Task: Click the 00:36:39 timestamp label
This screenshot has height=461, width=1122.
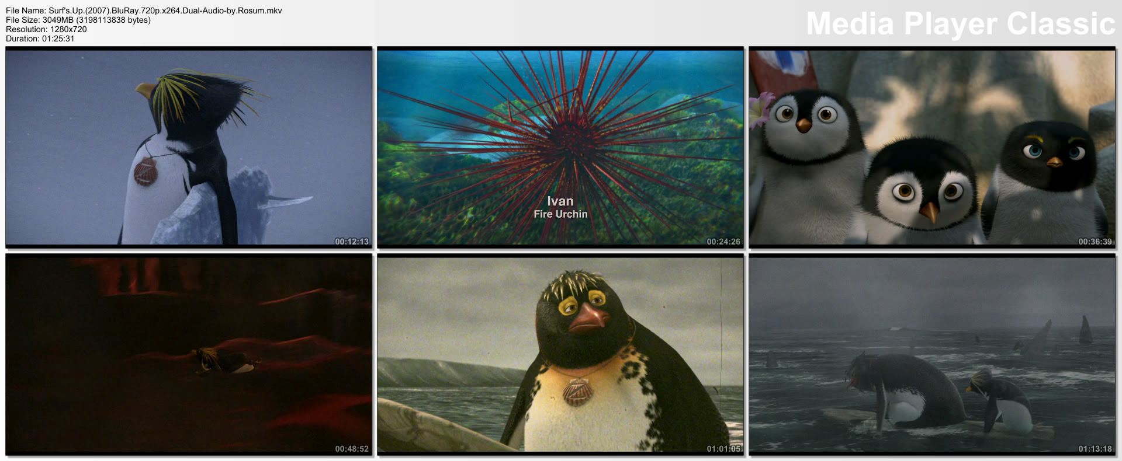Action: tap(1095, 242)
